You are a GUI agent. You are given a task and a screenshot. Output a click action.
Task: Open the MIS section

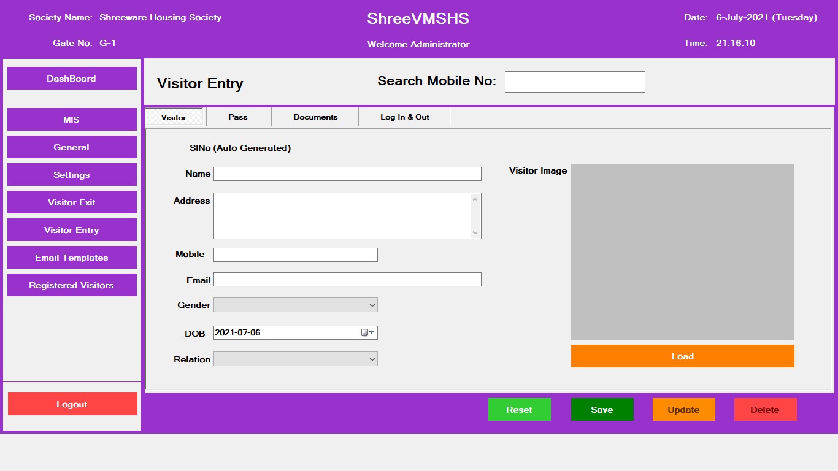coord(72,120)
